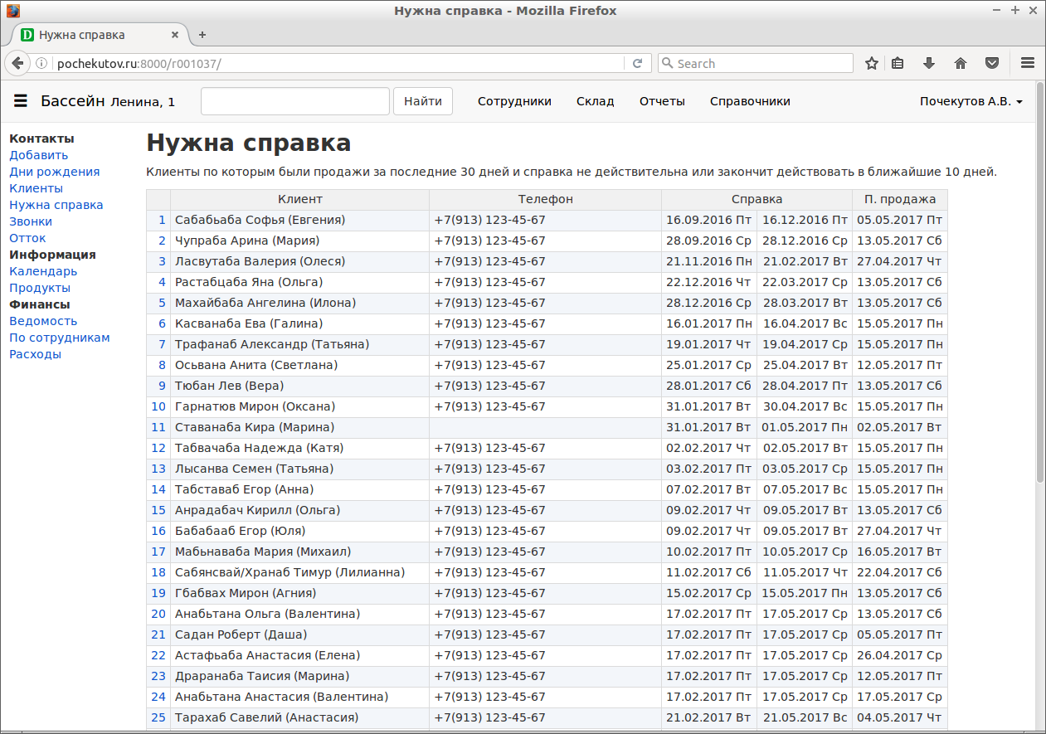Click the Телефон column header
Image resolution: width=1046 pixels, height=734 pixels.
point(546,199)
